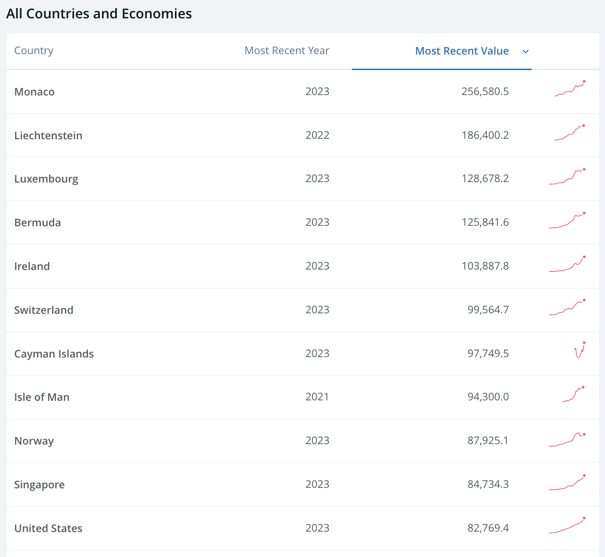Click Norway's year 2023

tap(318, 440)
